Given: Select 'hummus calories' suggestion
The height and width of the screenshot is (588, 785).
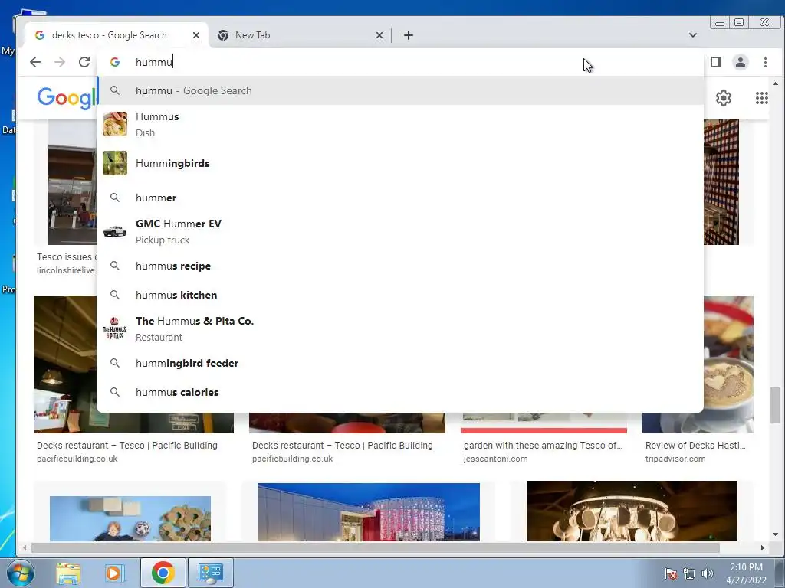Looking at the screenshot, I should coord(400,392).
